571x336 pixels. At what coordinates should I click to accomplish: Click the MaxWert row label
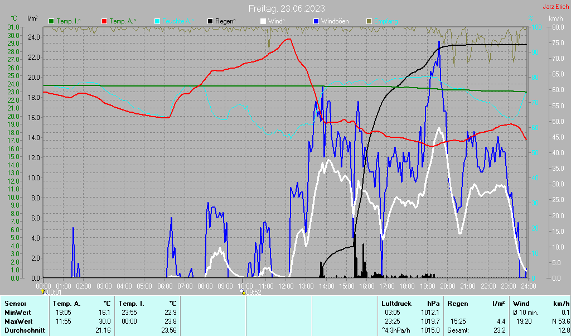pyautogui.click(x=18, y=321)
